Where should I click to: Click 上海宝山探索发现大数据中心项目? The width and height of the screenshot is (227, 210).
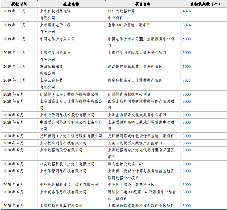pos(137,115)
